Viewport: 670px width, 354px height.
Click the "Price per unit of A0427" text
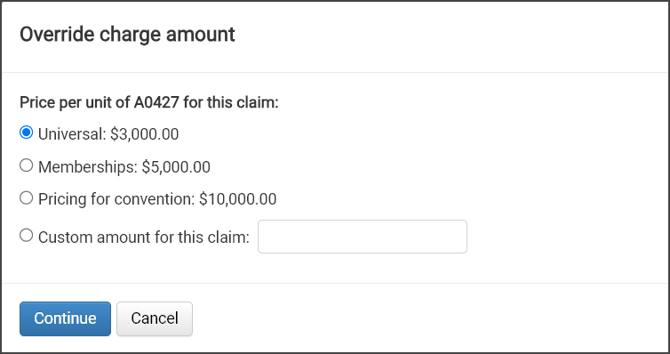[x=100, y=102]
